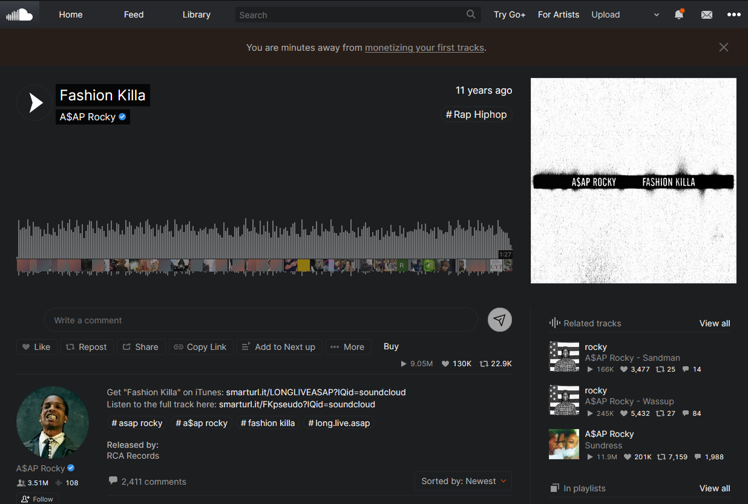Open the More options dropdown
This screenshot has height=504, width=748.
[x=348, y=347]
